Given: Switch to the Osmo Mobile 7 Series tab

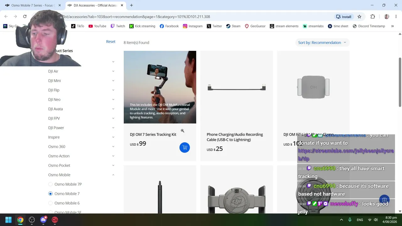Looking at the screenshot, I should click(33, 5).
